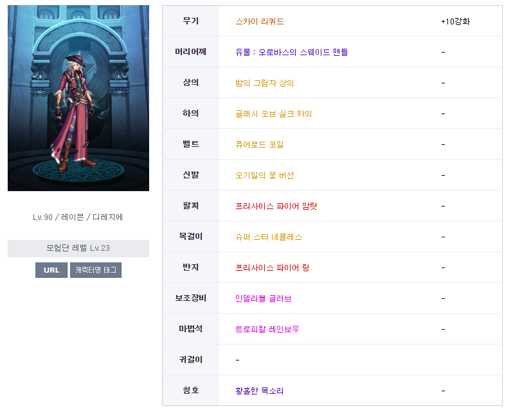513x415 pixels.
Task: Click the URL button
Action: tap(51, 270)
